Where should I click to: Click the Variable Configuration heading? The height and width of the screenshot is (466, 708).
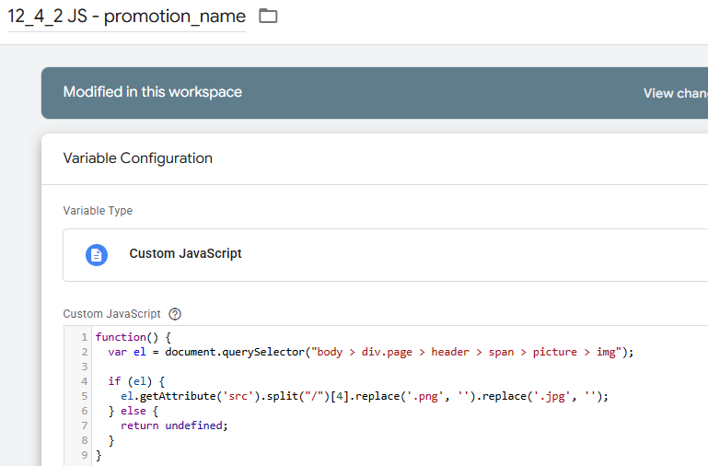(137, 158)
